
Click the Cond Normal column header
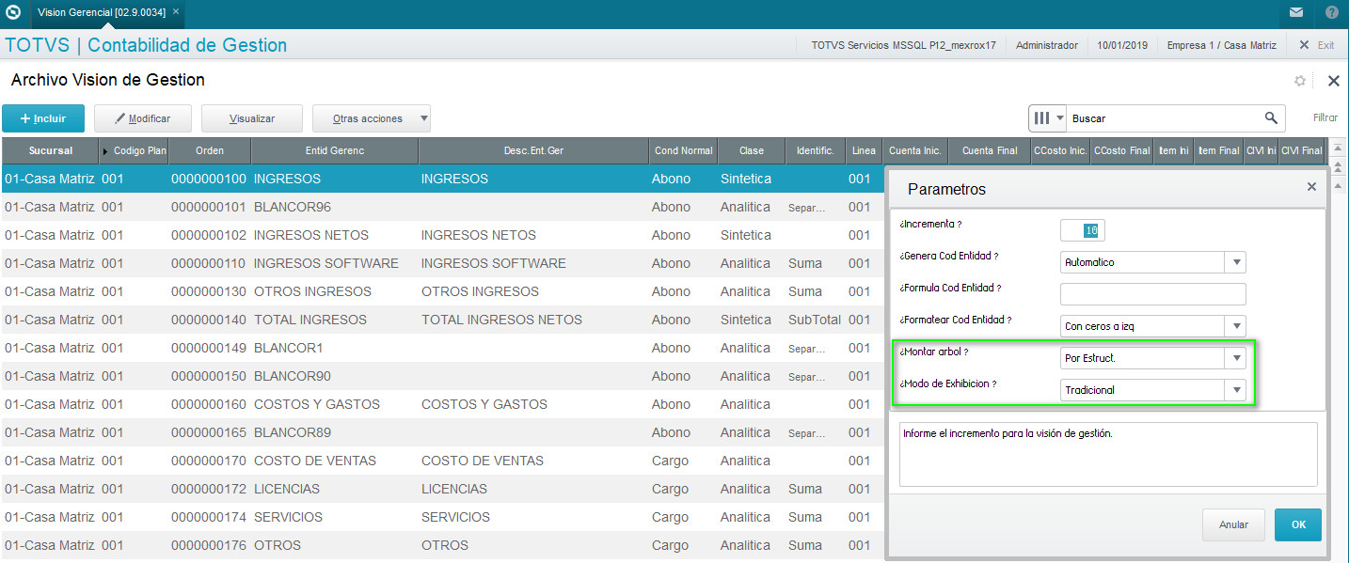[x=684, y=150]
